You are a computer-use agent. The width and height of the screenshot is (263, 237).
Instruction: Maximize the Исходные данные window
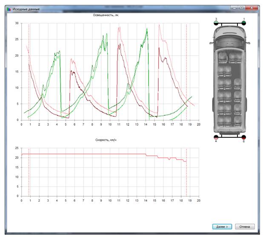tap(242, 8)
